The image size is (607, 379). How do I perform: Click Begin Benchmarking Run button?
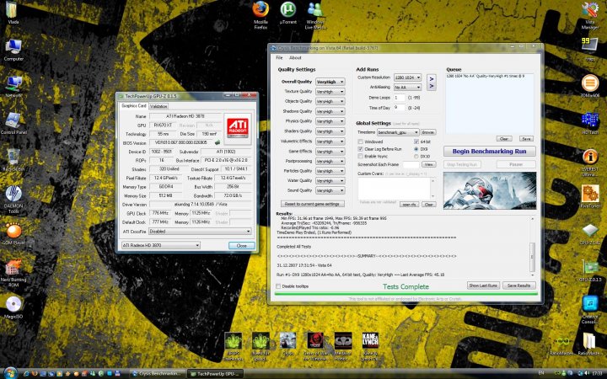[489, 152]
